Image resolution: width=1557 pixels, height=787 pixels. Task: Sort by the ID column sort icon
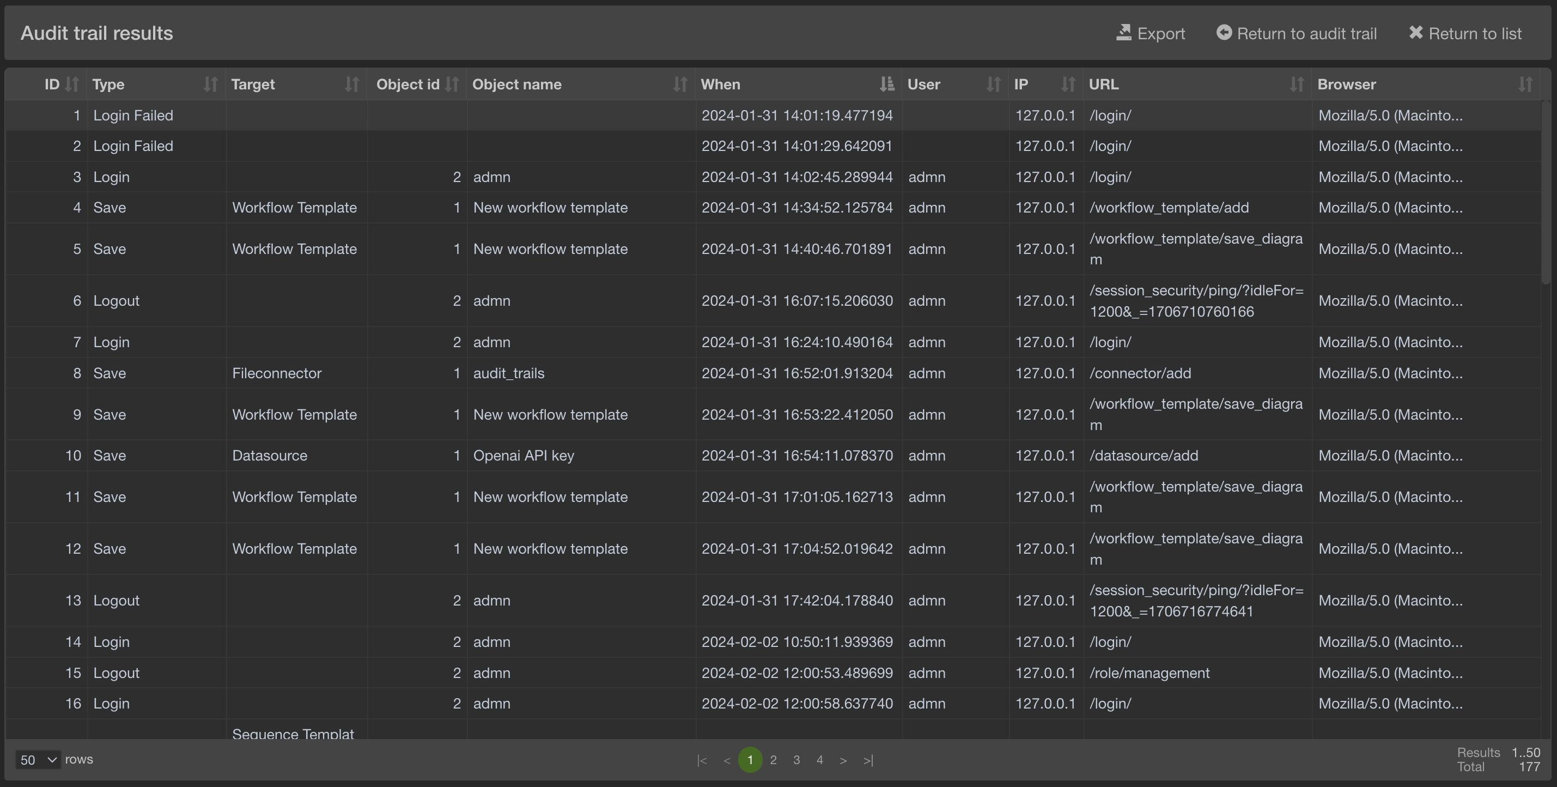[x=72, y=84]
